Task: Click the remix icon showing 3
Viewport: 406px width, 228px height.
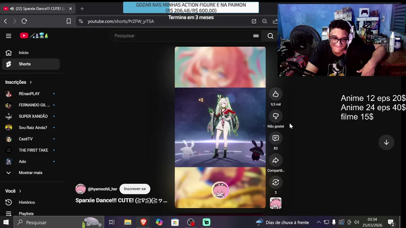Action: point(276,182)
